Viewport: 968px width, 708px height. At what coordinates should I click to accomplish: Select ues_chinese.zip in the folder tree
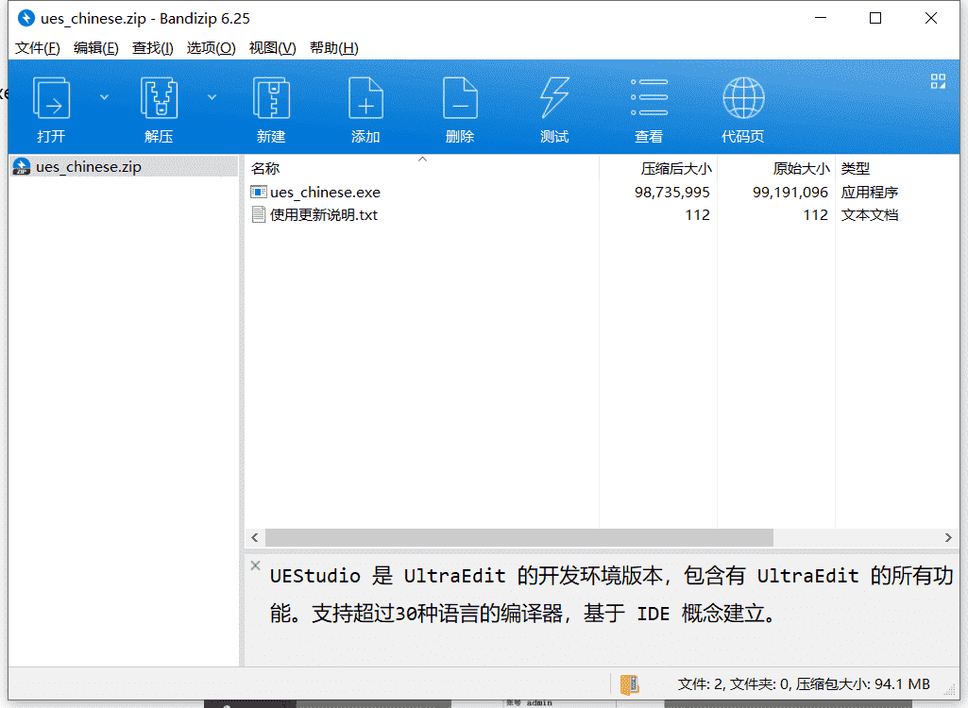(124, 167)
